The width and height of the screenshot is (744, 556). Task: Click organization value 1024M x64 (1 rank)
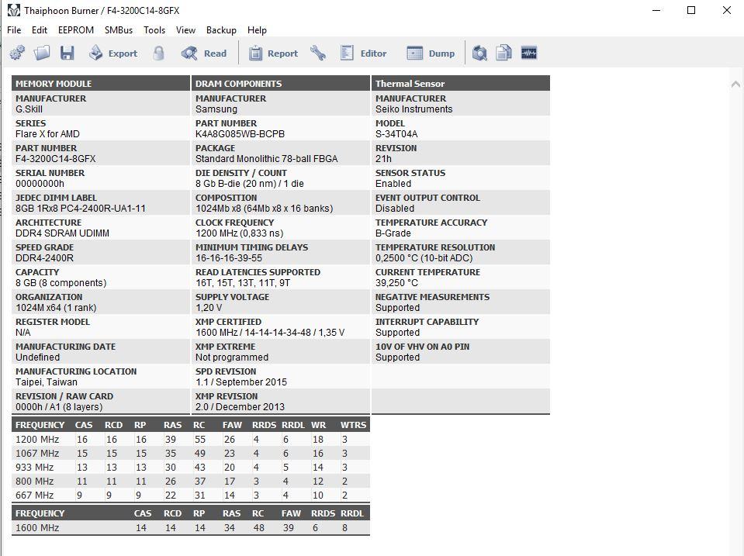click(56, 307)
